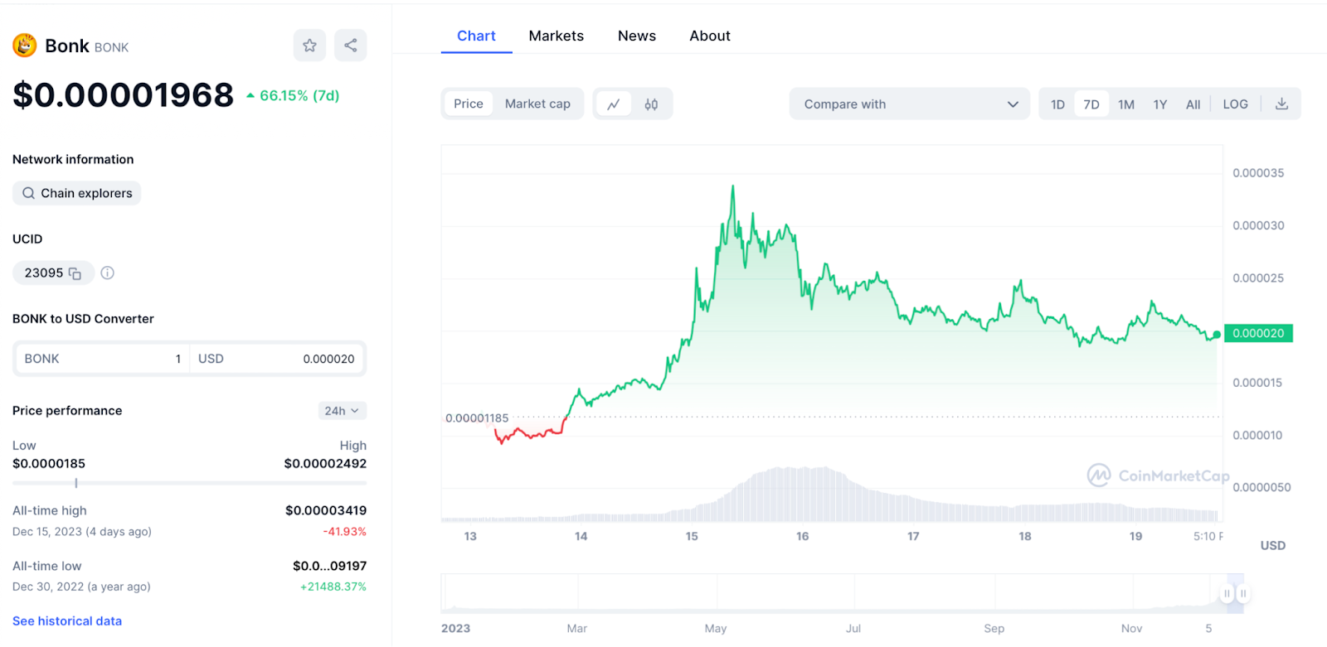Select the 1Y time range
Screen dimensions: 1327x647
[x=1160, y=104]
